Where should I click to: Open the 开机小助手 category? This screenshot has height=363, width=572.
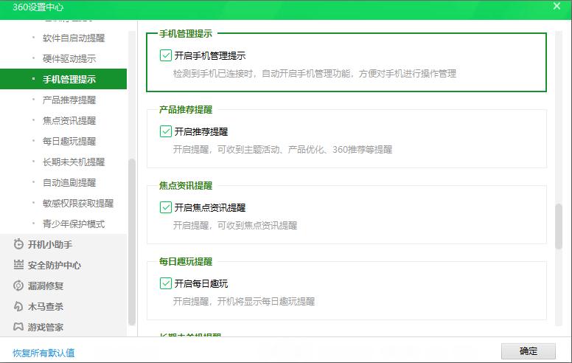point(50,244)
